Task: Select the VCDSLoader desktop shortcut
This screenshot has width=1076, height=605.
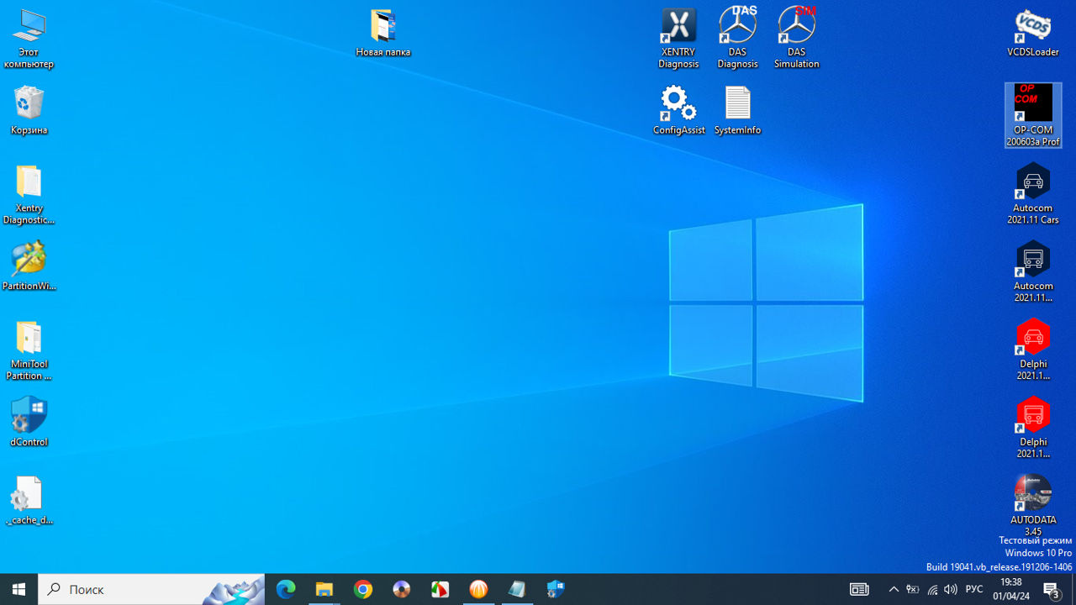Action: [1033, 33]
